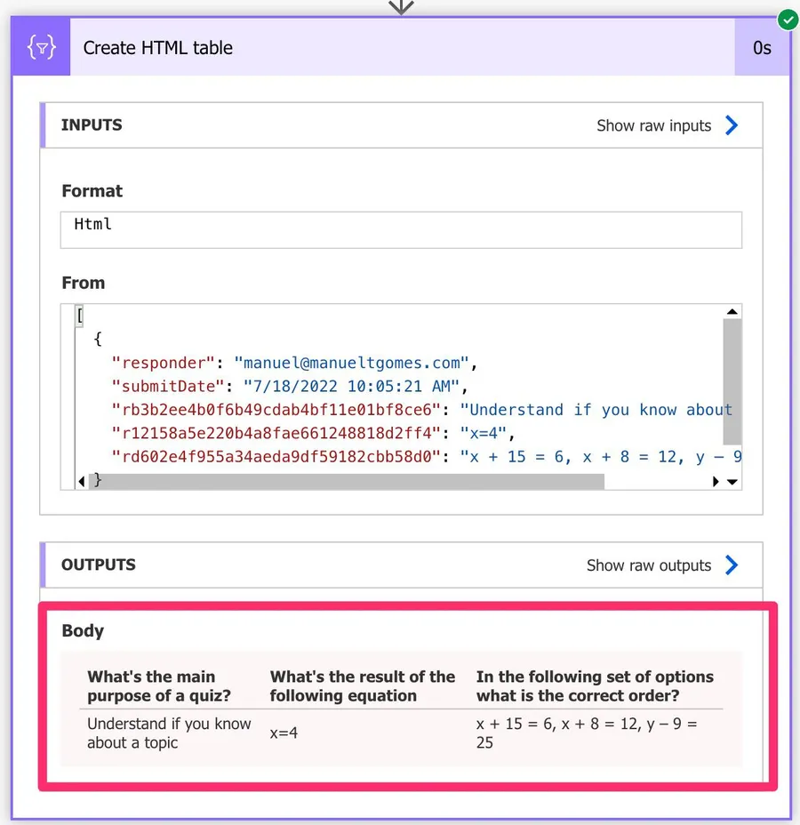Click the scroll right arrow in From box
The image size is (800, 825).
[x=716, y=482]
